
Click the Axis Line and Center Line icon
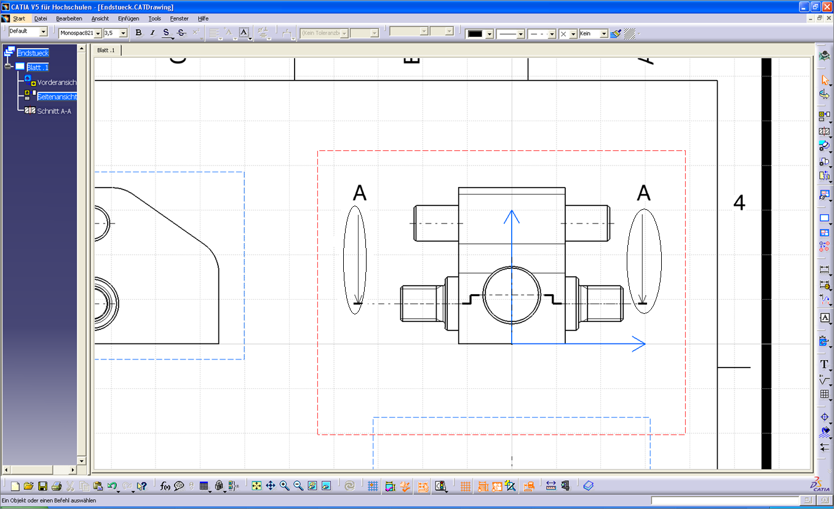825,417
